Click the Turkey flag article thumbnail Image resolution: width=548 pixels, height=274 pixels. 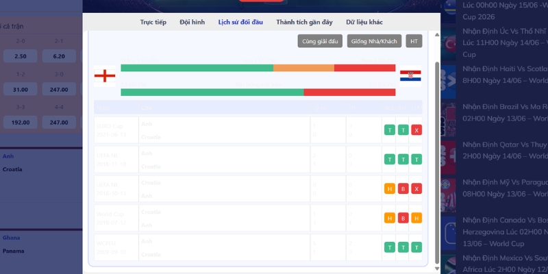448,45
